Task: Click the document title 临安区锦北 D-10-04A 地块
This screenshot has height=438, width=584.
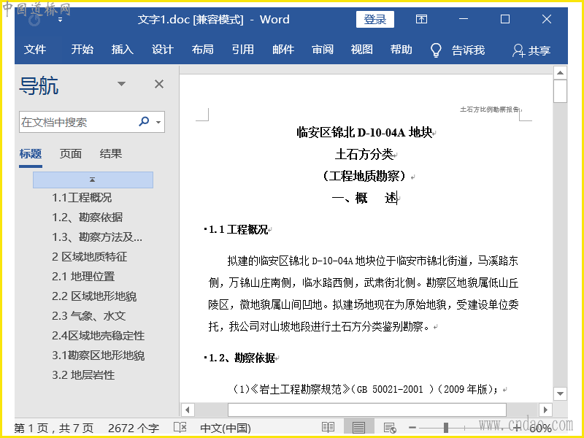Action: pyautogui.click(x=364, y=133)
